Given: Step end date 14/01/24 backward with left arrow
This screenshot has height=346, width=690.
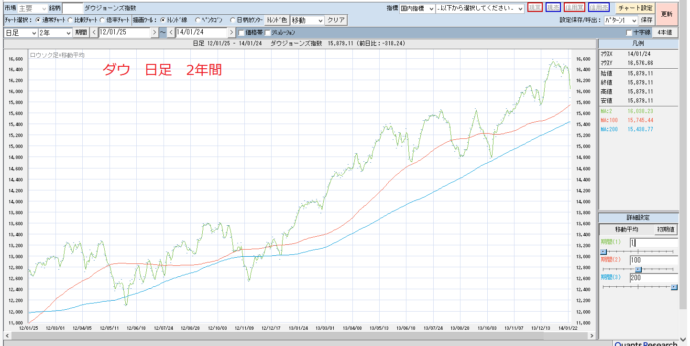Looking at the screenshot, I should (x=171, y=32).
